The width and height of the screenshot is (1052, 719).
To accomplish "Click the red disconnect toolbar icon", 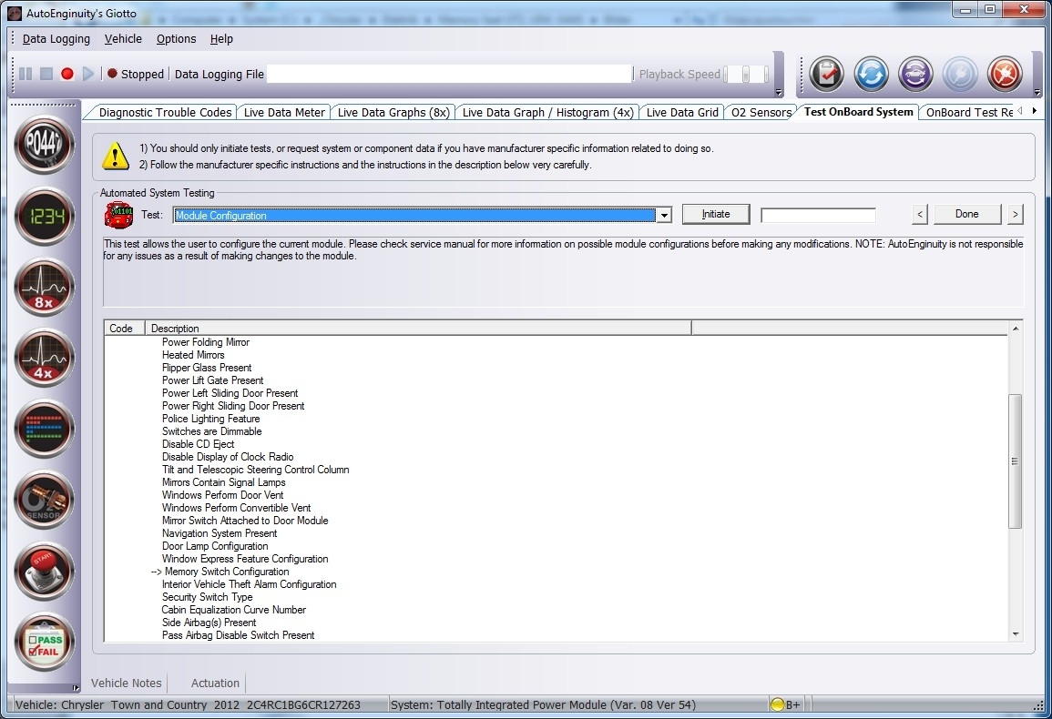I will [x=1005, y=74].
